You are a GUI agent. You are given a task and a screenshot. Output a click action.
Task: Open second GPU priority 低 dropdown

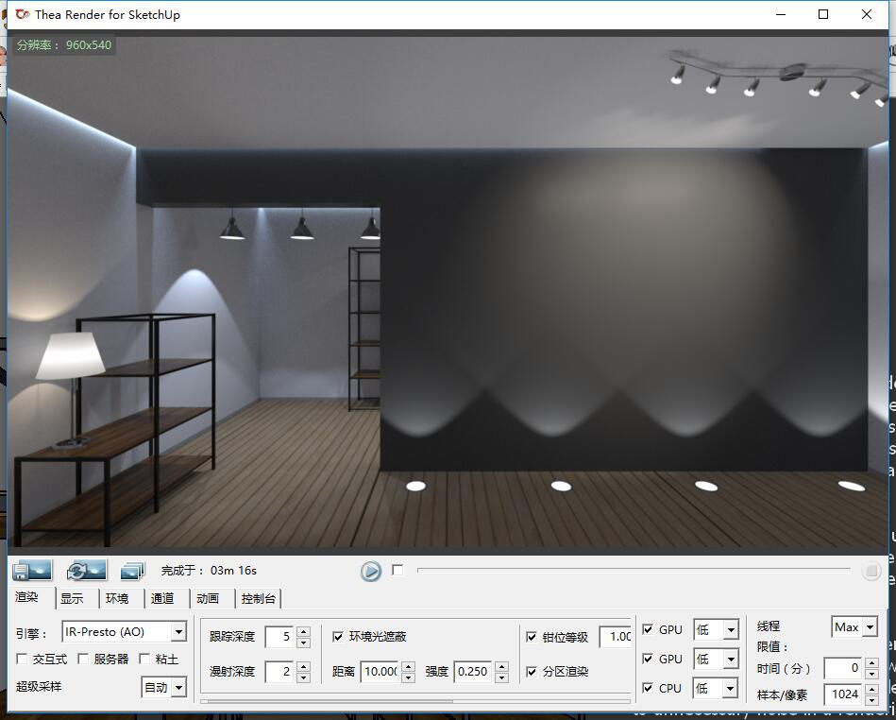pyautogui.click(x=716, y=659)
